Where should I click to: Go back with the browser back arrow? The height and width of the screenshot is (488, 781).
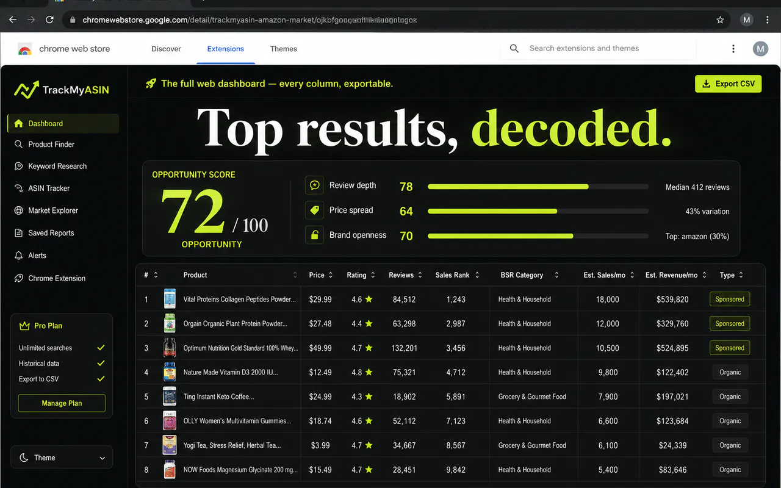click(x=13, y=20)
